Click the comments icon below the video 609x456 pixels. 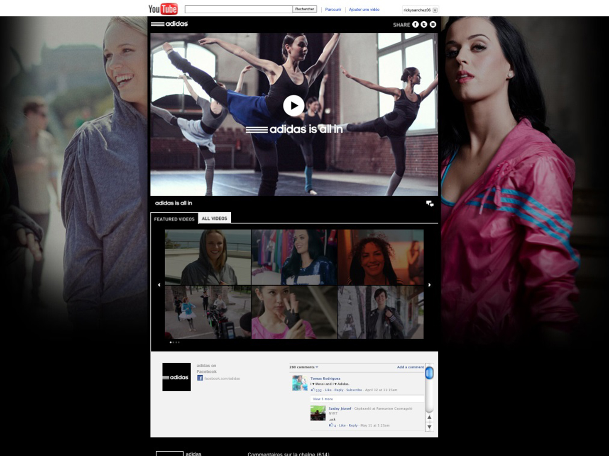(430, 204)
